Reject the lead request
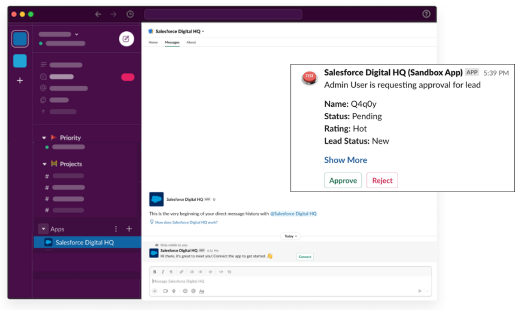Viewport: 515px width, 310px height. tap(382, 181)
